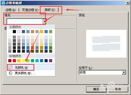
Task: Open the 页面边框(P) tab
Action: coord(30,10)
